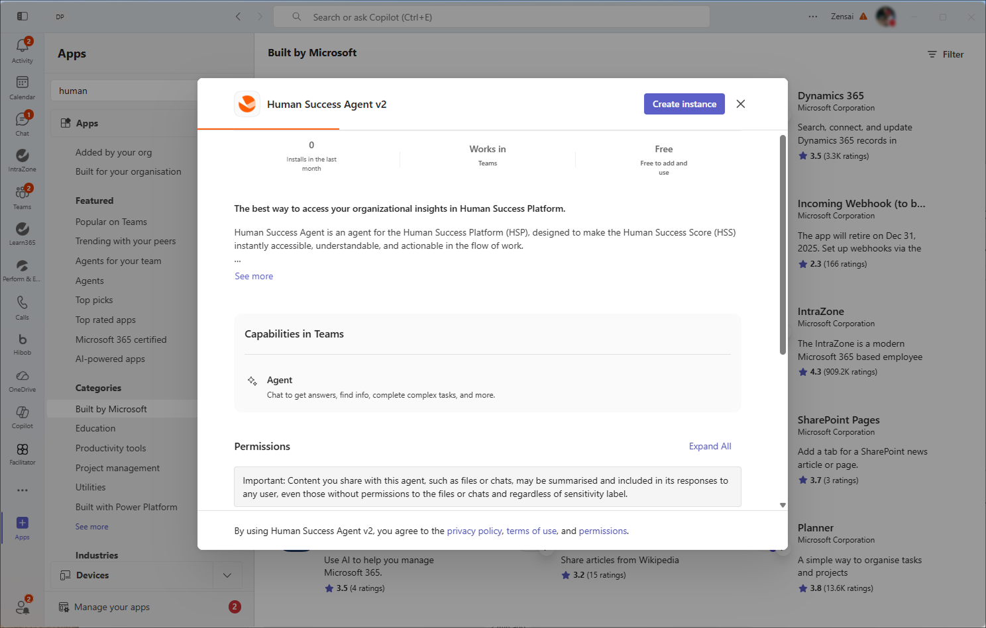The image size is (986, 628).
Task: Open the more options ellipsis in title bar
Action: click(812, 17)
